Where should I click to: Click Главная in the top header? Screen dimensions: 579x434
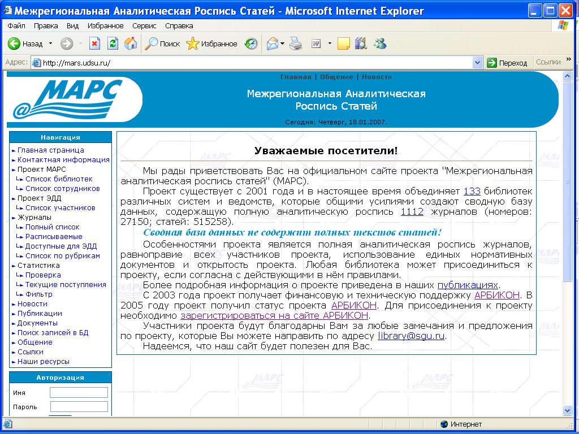296,77
